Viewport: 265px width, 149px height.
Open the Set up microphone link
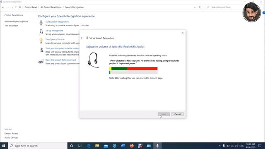coord(54,31)
